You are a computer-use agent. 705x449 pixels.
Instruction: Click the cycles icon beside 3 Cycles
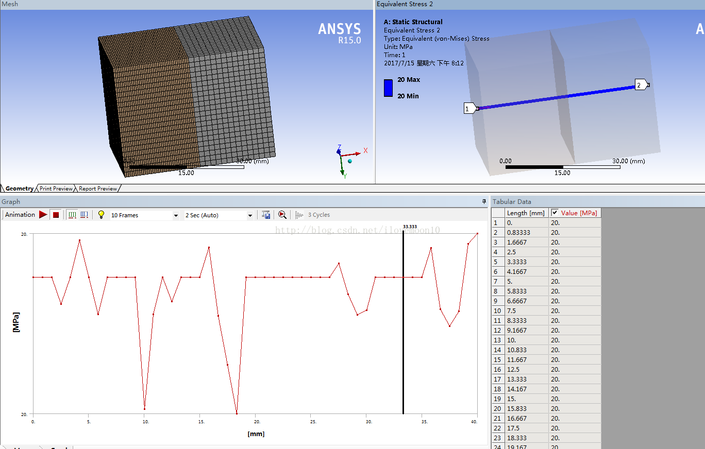tap(299, 215)
